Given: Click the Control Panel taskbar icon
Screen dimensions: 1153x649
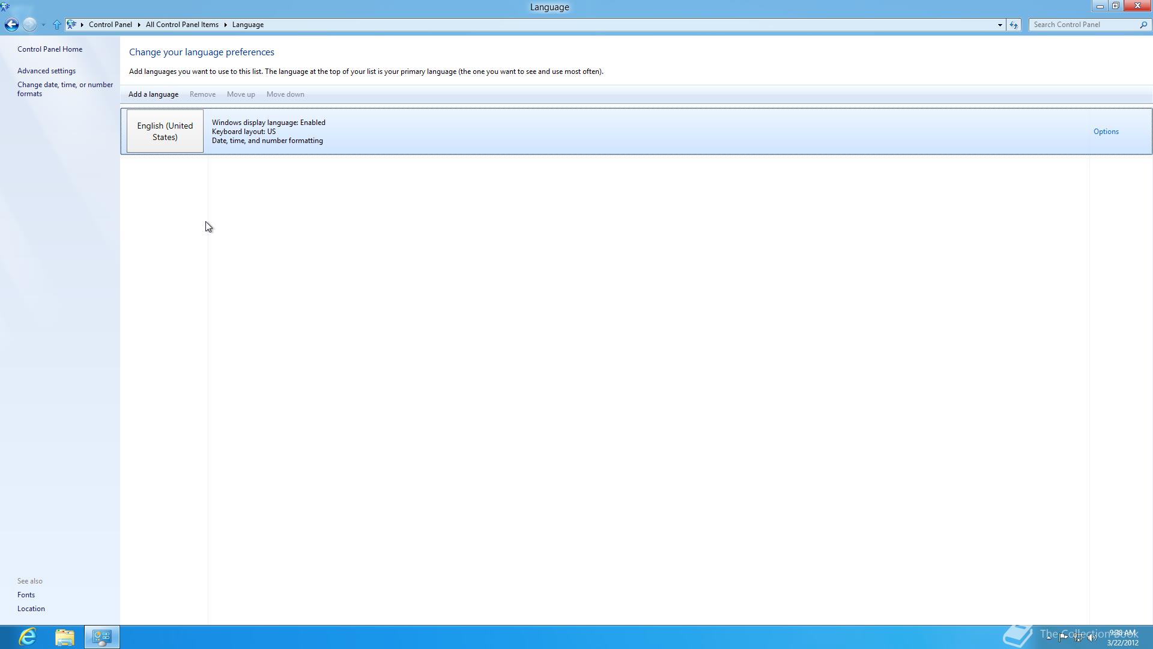Looking at the screenshot, I should [x=102, y=636].
